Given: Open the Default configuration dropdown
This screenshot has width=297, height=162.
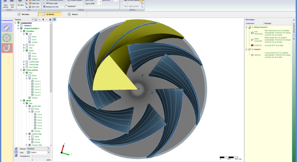Looking at the screenshot, I should coord(33,19).
